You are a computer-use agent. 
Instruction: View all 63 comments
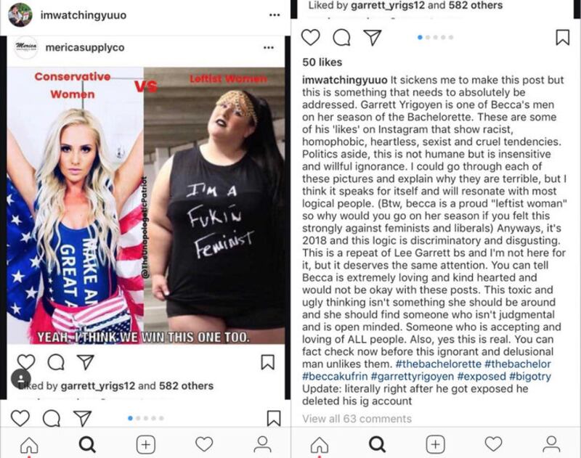tap(357, 419)
